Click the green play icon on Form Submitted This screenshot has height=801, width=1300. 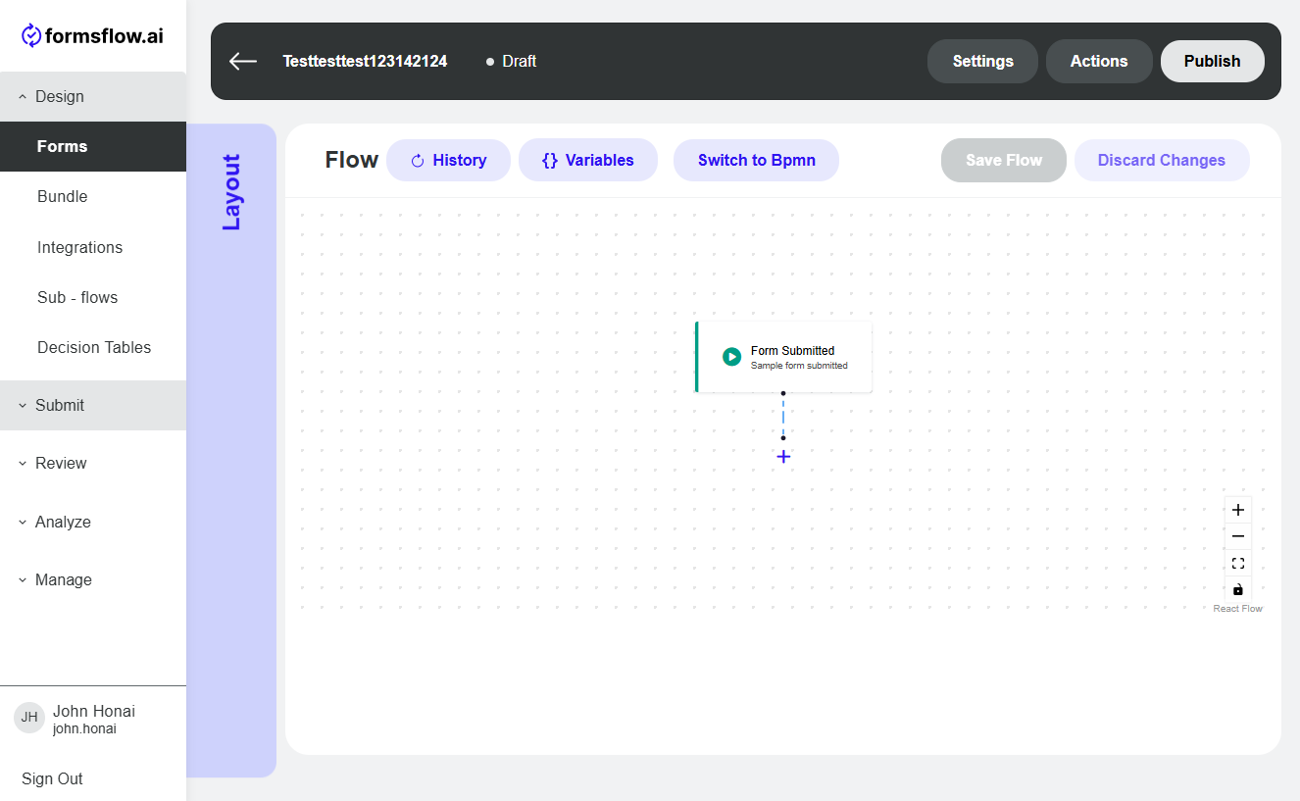click(x=731, y=357)
